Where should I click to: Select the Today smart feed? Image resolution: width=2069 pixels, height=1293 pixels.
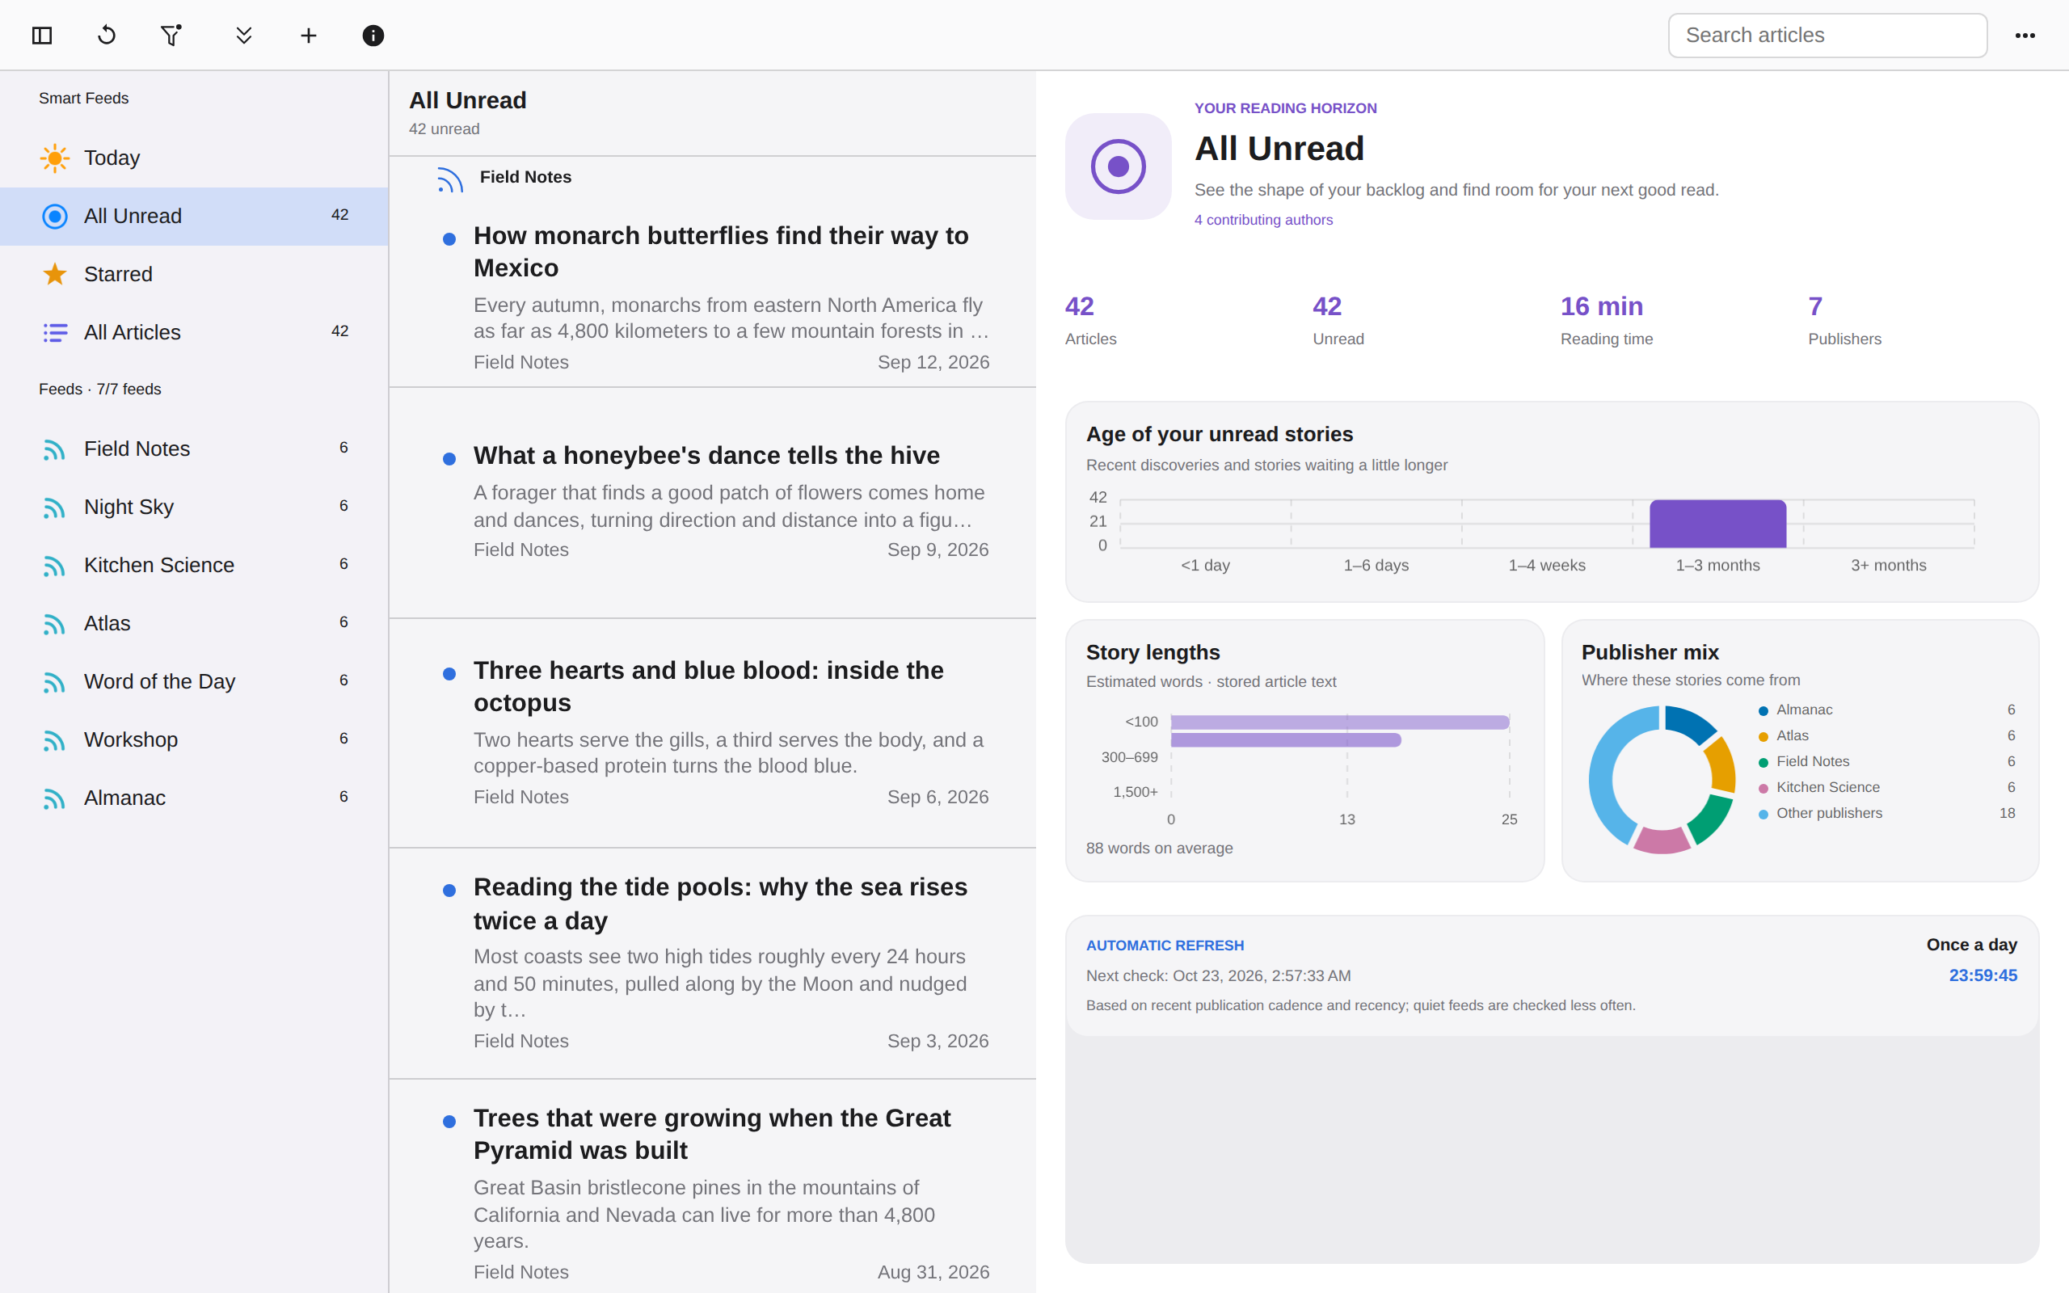(x=194, y=158)
